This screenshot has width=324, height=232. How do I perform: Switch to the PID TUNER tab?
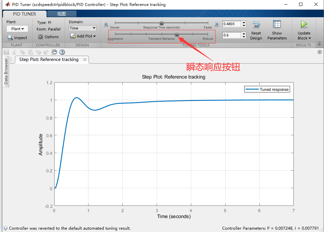click(24, 14)
